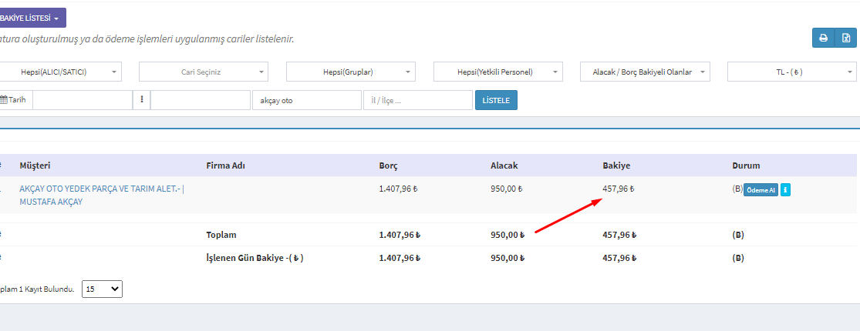860x331 pixels.
Task: Expand the Hepsi(ALICI/SATICI) dropdown
Action: [x=60, y=72]
